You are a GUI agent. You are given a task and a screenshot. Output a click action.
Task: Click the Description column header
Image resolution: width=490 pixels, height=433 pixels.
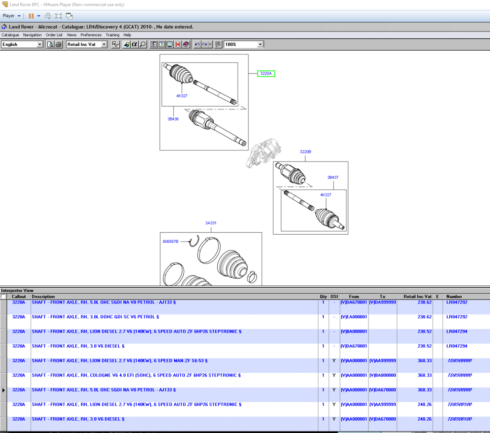pos(174,297)
